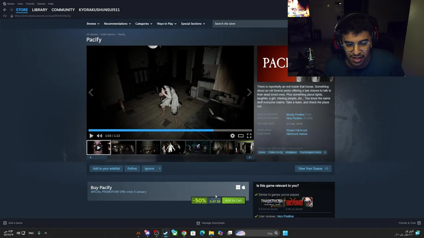Open Ignore options dropdown arrow
This screenshot has height=238, width=424.
159,169
